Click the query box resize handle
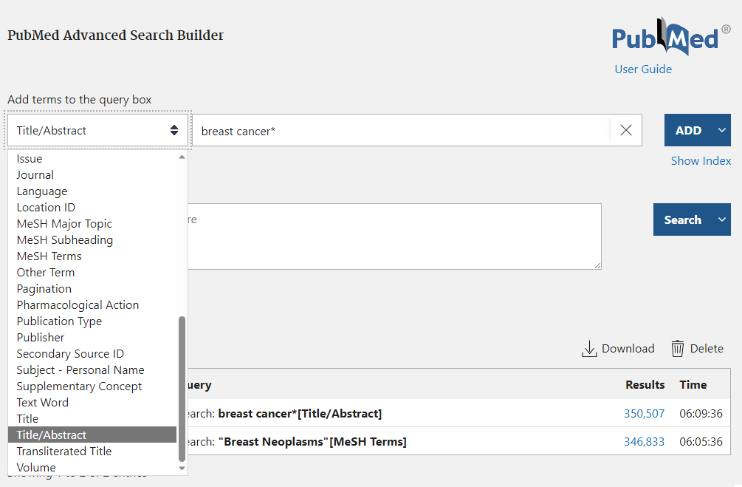This screenshot has width=742, height=487. pyautogui.click(x=598, y=266)
